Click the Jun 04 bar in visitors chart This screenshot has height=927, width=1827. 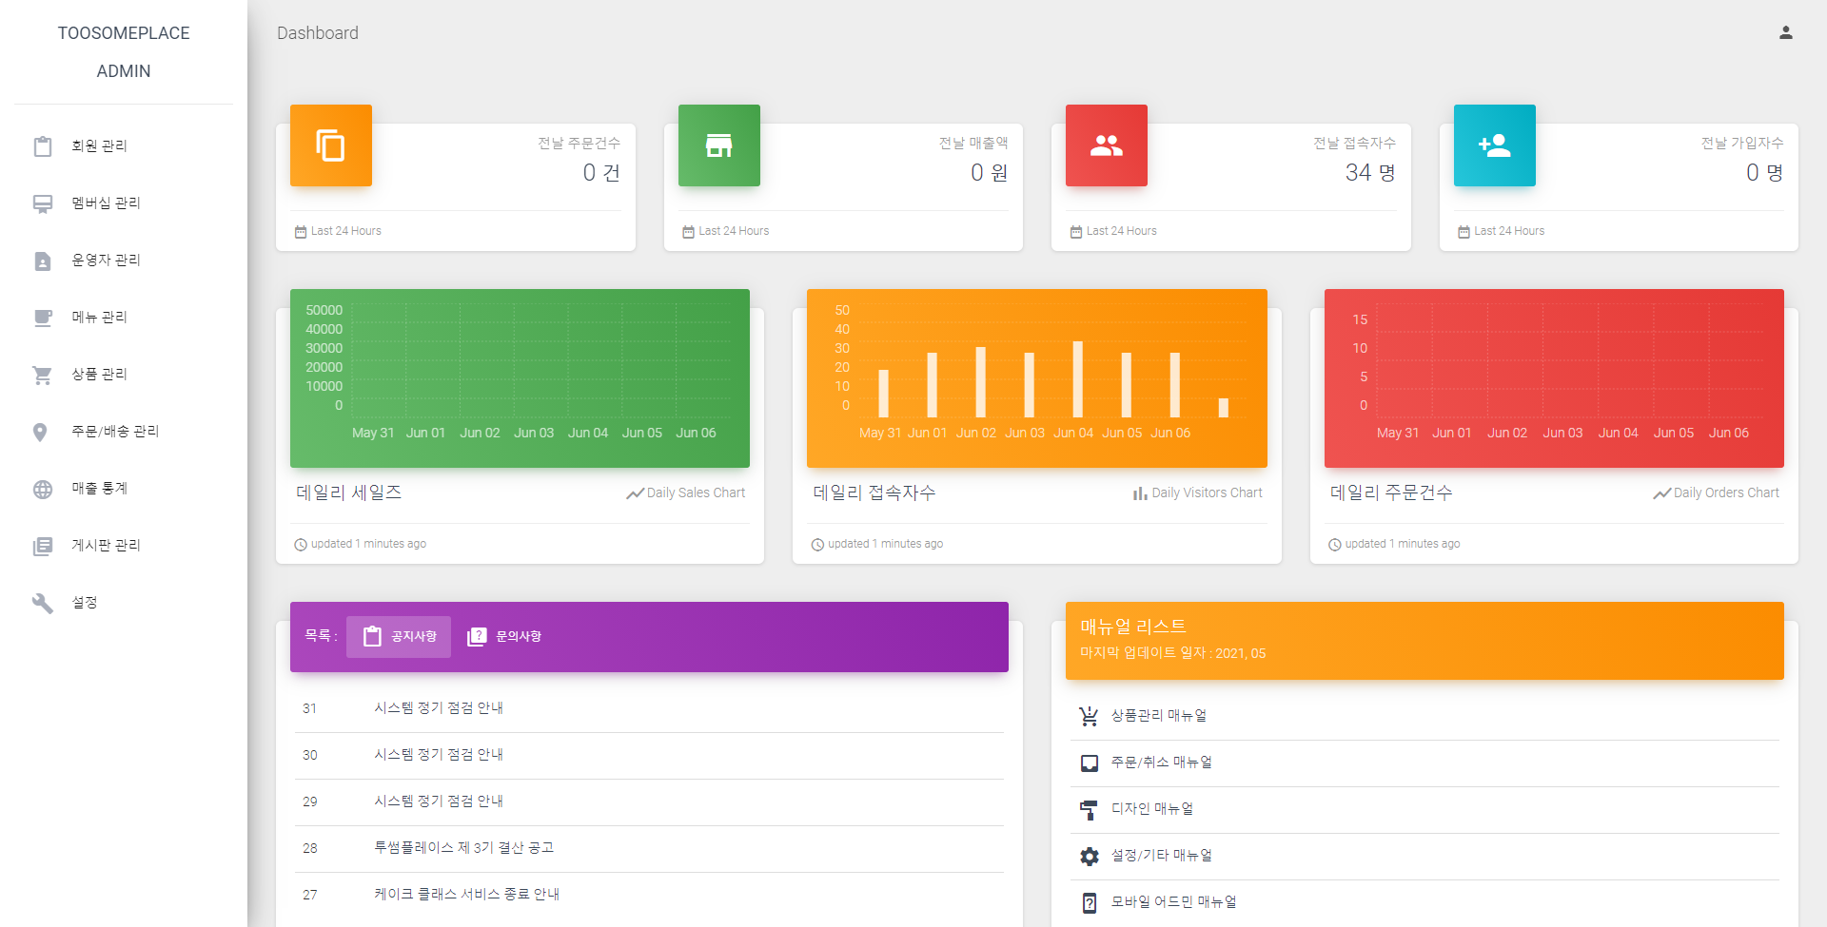(x=1077, y=379)
